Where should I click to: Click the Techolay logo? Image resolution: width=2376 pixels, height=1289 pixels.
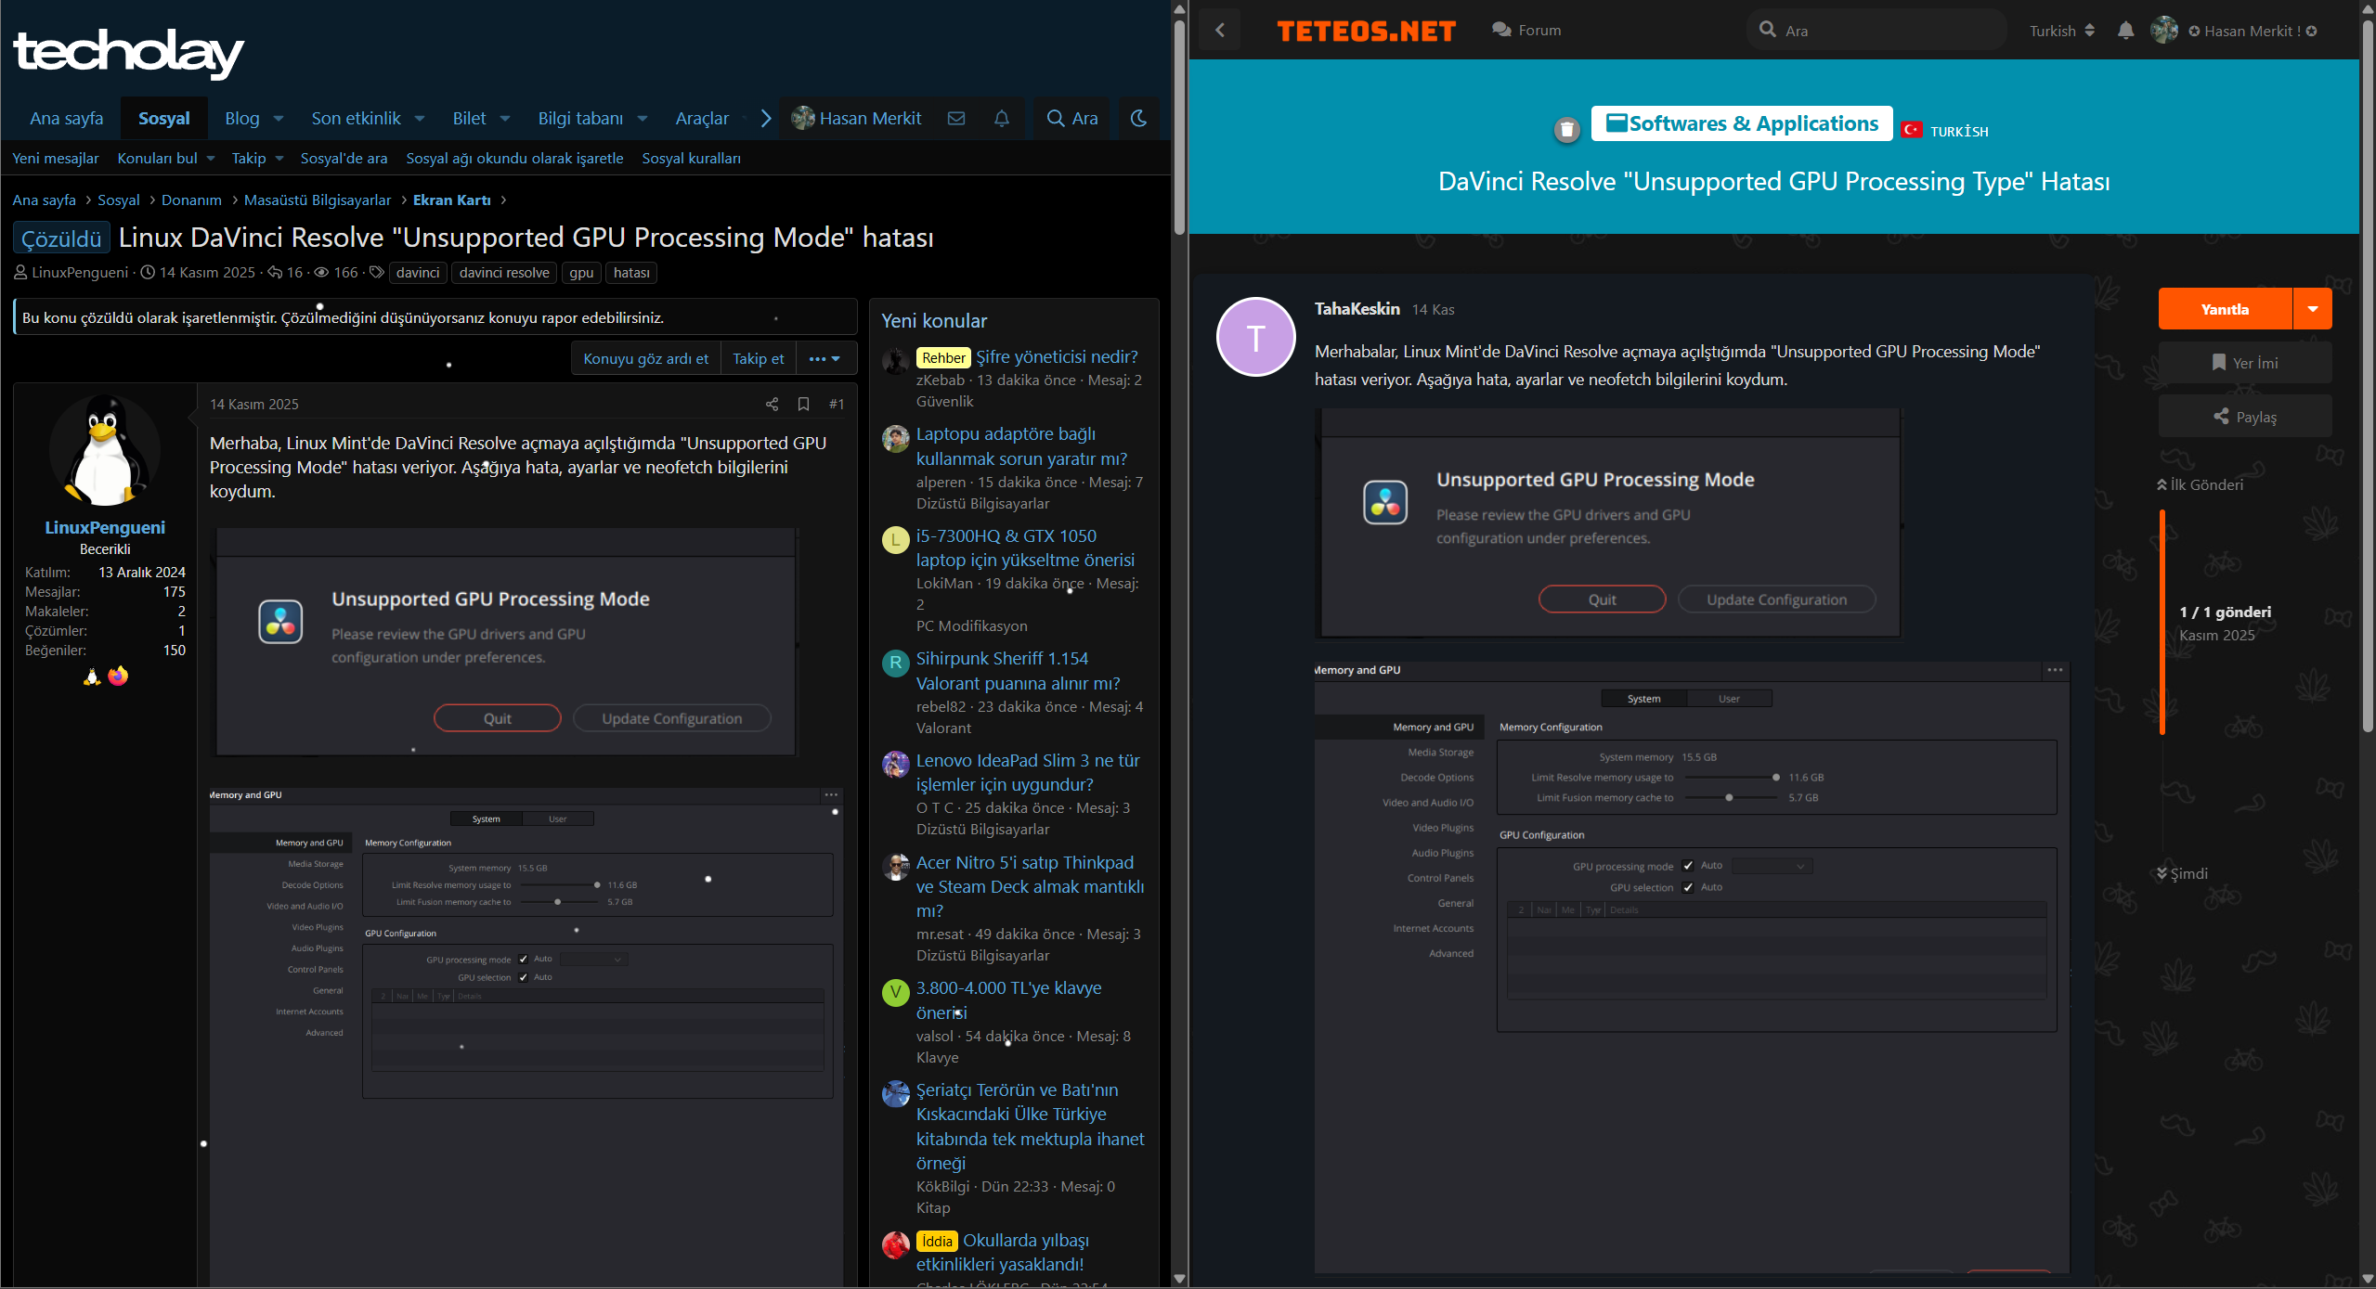(x=128, y=52)
